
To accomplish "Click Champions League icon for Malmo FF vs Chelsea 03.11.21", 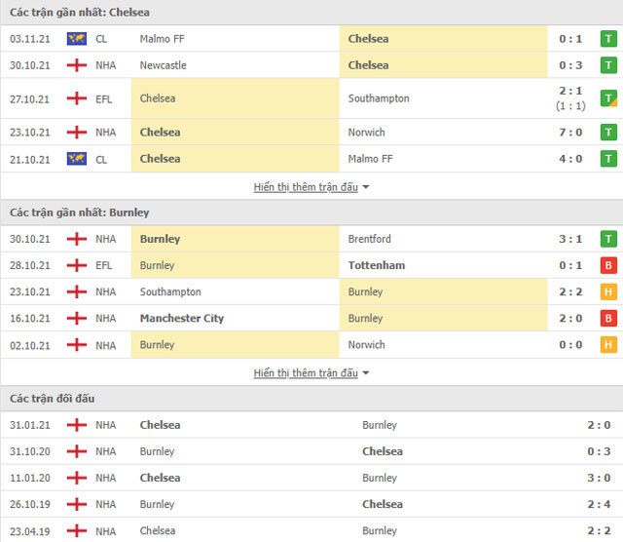I will pos(76,39).
